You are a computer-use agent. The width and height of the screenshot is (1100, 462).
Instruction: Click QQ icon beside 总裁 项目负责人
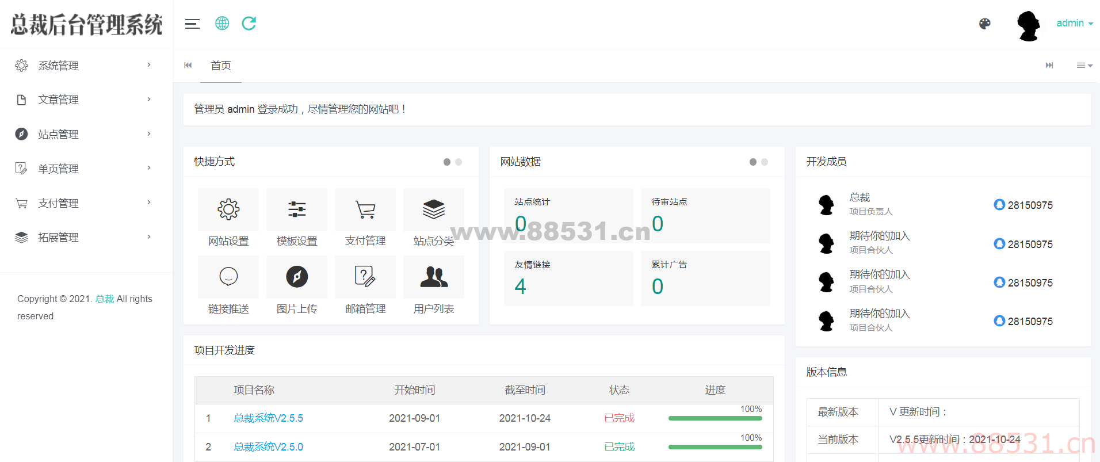pos(999,205)
